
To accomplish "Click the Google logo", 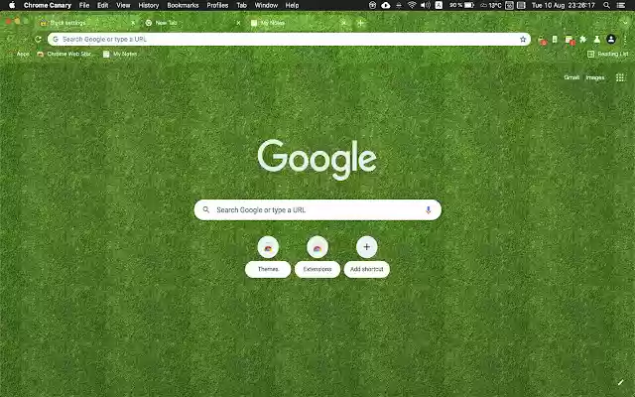I will (x=317, y=160).
